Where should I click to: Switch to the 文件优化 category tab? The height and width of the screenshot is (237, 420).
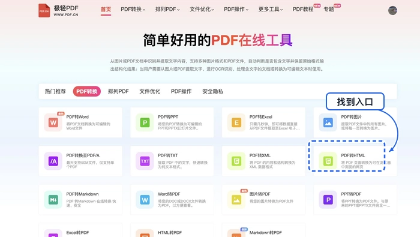pos(150,91)
